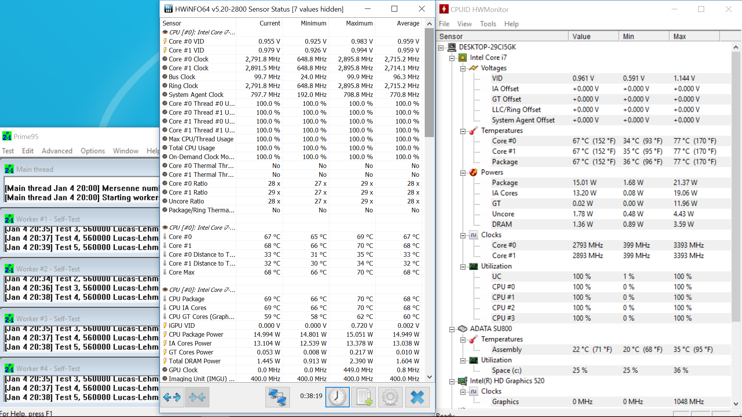Close HWiNFO sensors with blue X button
Image resolution: width=742 pixels, height=417 pixels.
[x=417, y=397]
